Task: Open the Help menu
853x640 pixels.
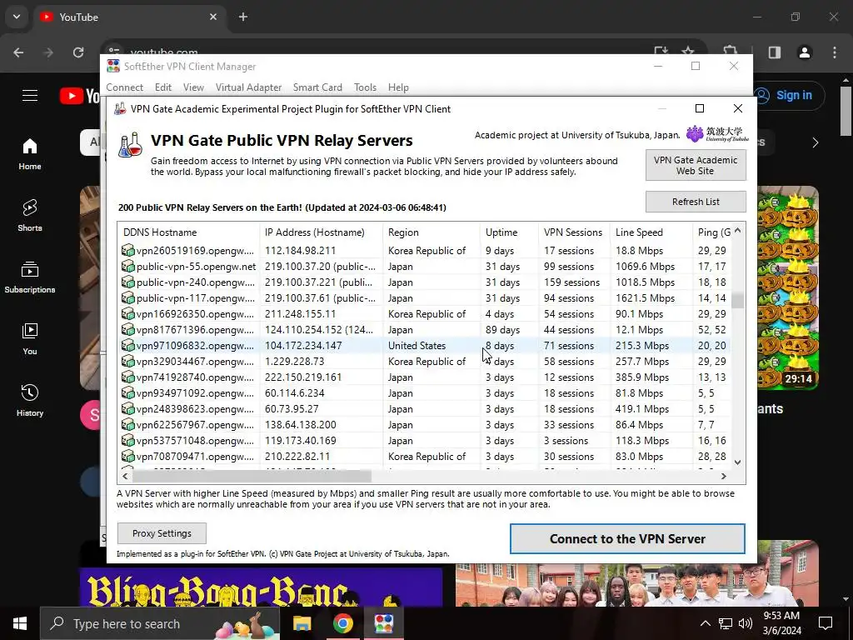Action: [398, 87]
